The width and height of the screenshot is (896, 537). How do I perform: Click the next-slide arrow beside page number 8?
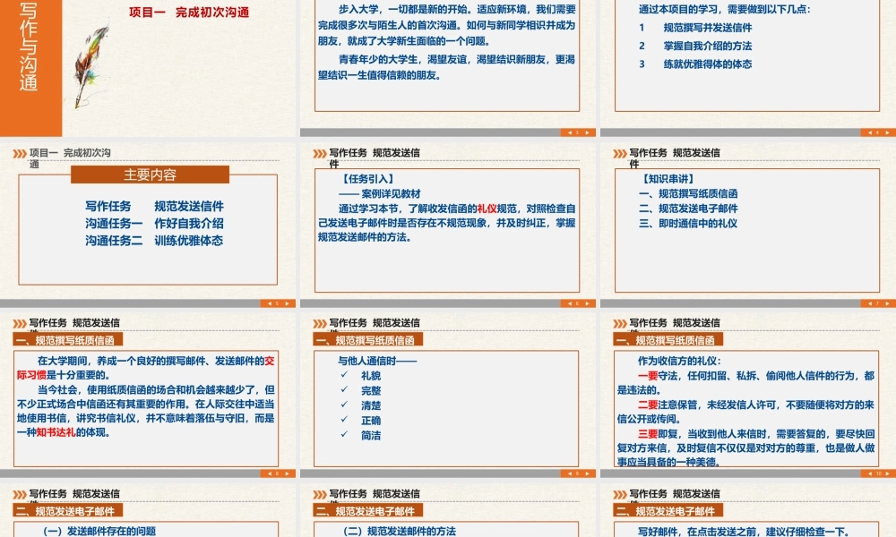coord(287,473)
